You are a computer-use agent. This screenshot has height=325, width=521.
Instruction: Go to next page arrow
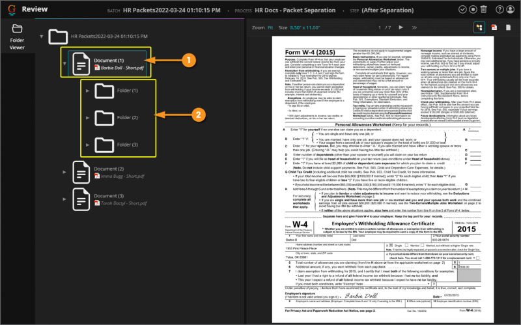click(401, 27)
